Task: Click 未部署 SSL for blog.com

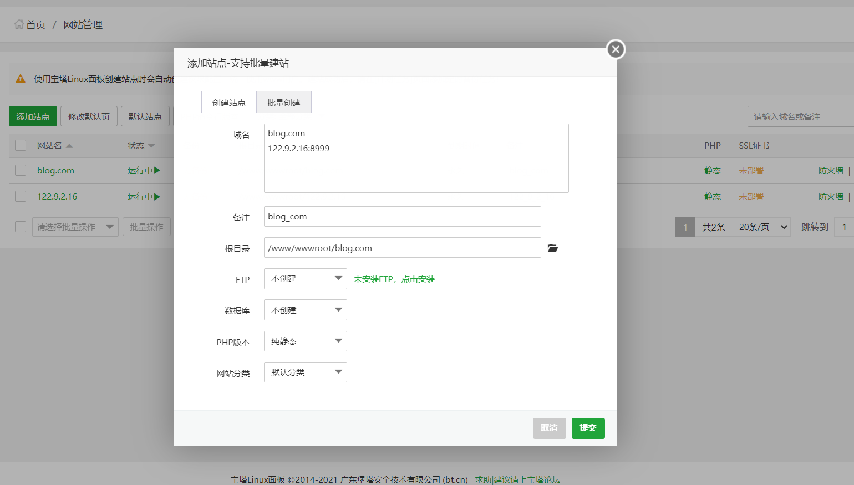Action: (751, 170)
